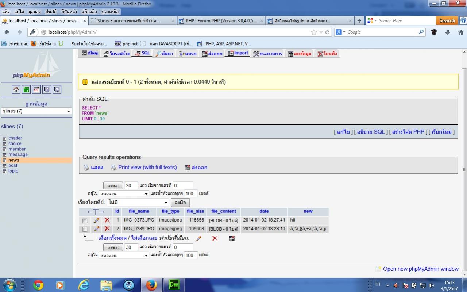The height and width of the screenshot is (292, 467).
Task: Click the Firefox reload page icon
Action: pos(328,32)
